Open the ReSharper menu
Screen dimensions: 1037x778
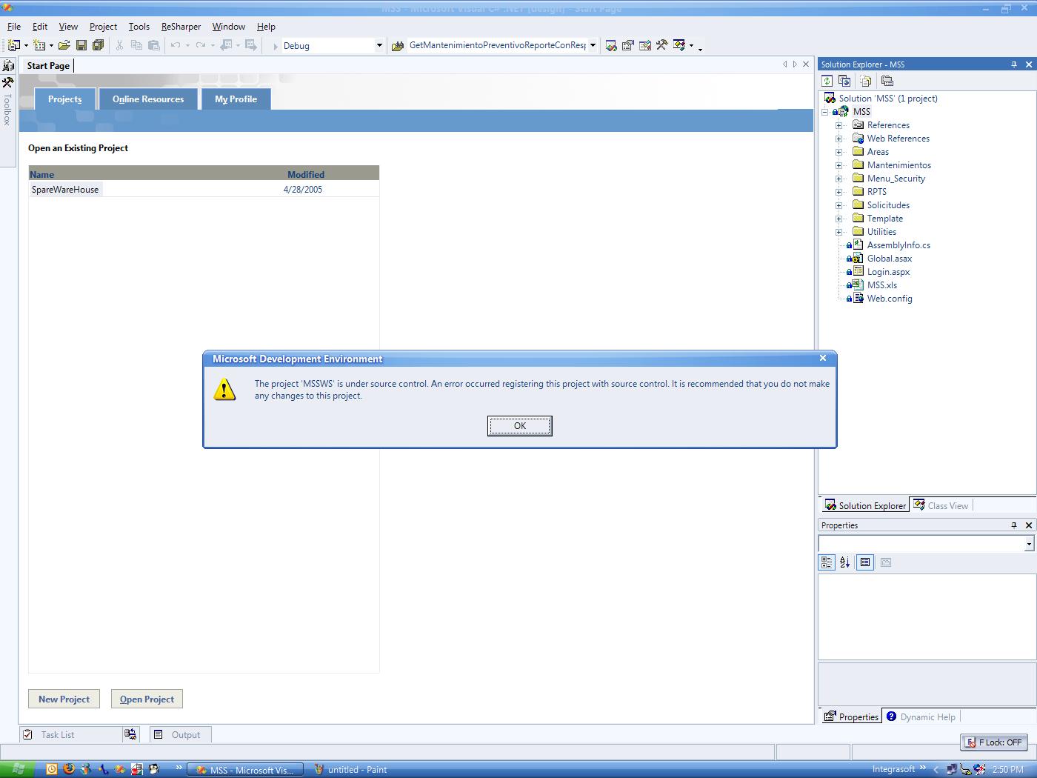(181, 26)
